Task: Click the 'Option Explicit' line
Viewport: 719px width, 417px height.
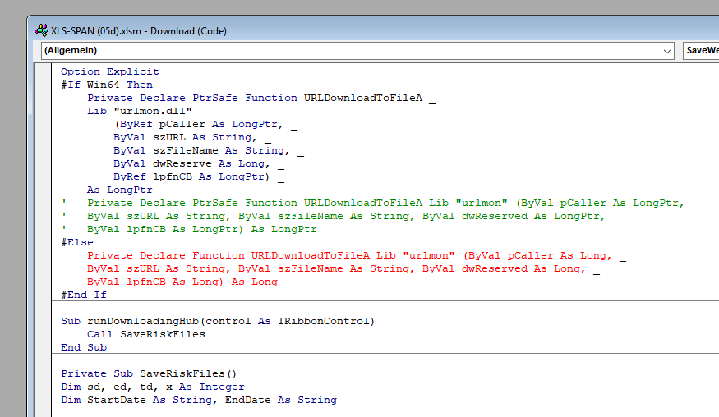Action: (x=110, y=71)
